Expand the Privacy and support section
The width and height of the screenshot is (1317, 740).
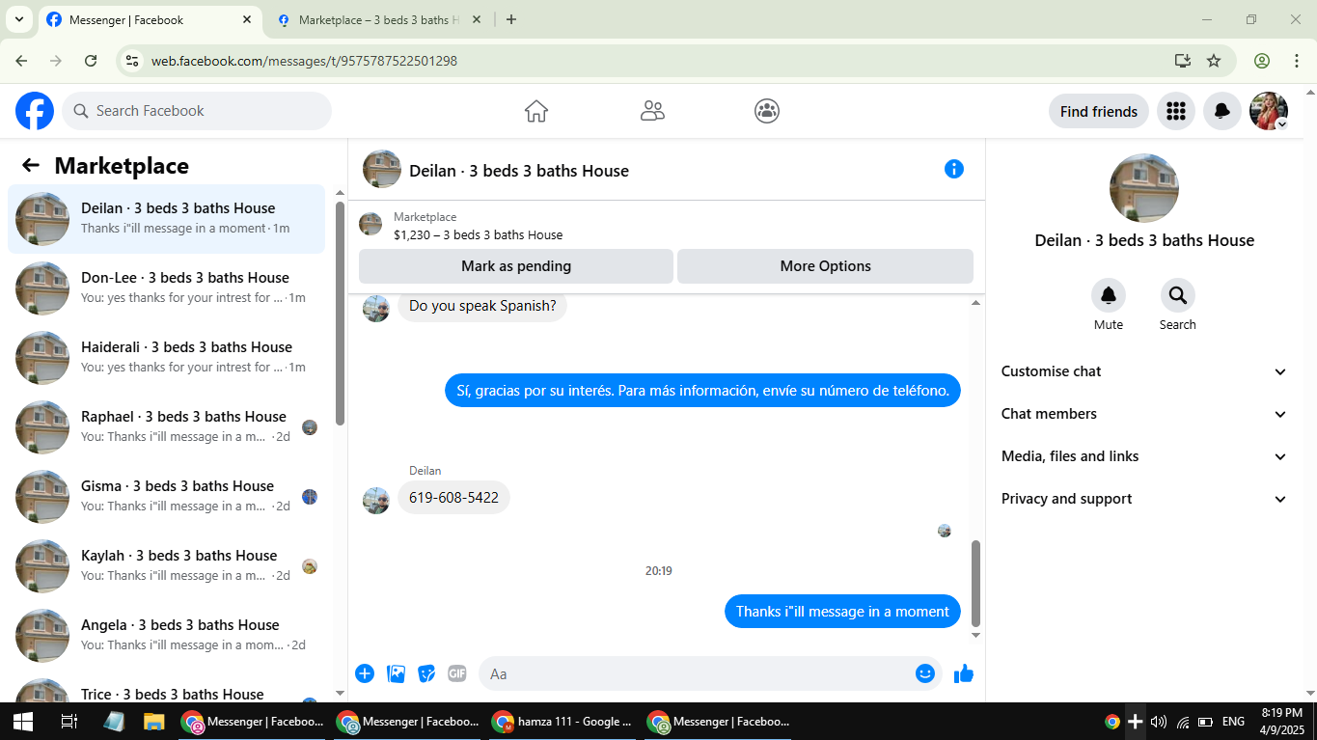1144,499
